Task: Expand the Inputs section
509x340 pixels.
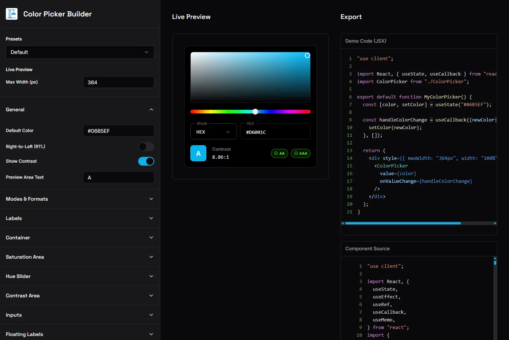Action: coord(80,315)
